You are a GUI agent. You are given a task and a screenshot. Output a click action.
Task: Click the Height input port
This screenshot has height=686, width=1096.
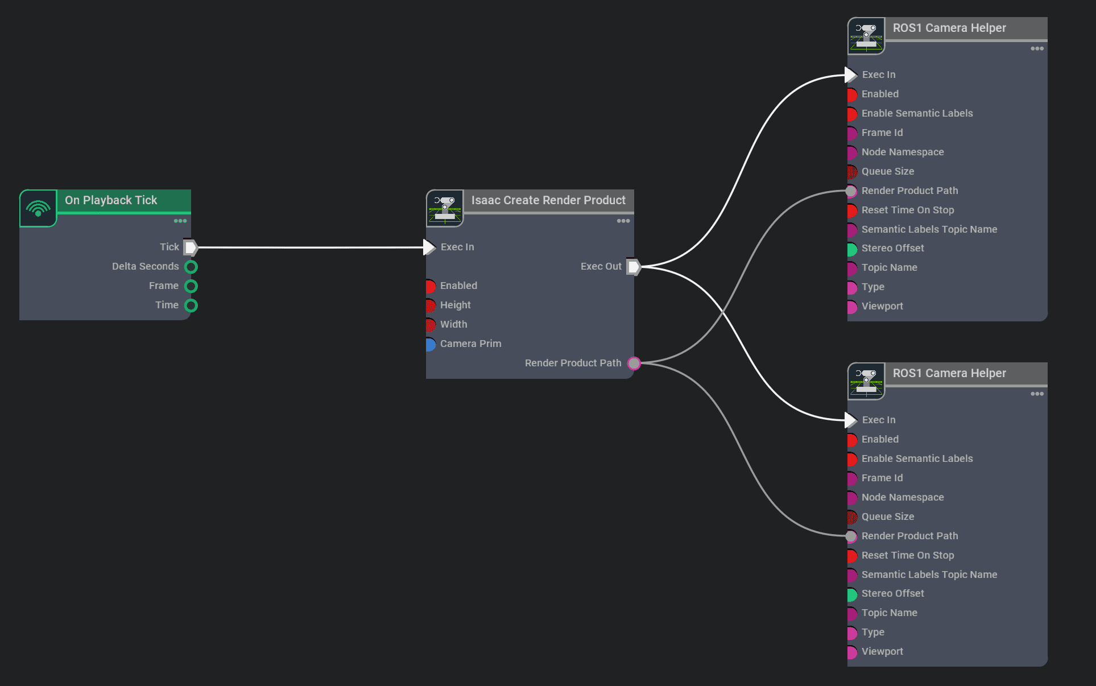click(x=431, y=305)
